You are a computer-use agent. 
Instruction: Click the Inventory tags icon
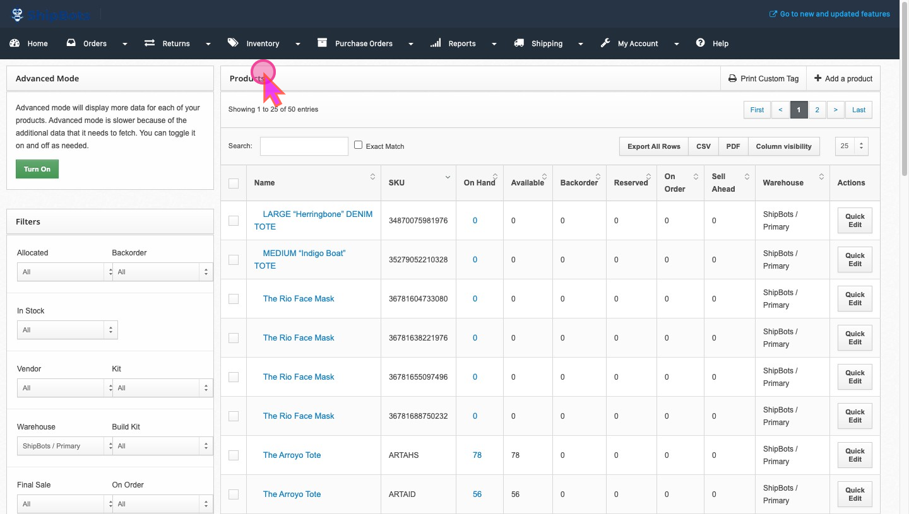point(233,43)
